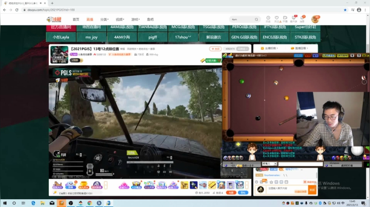Open the notifications bell icon

(302, 19)
